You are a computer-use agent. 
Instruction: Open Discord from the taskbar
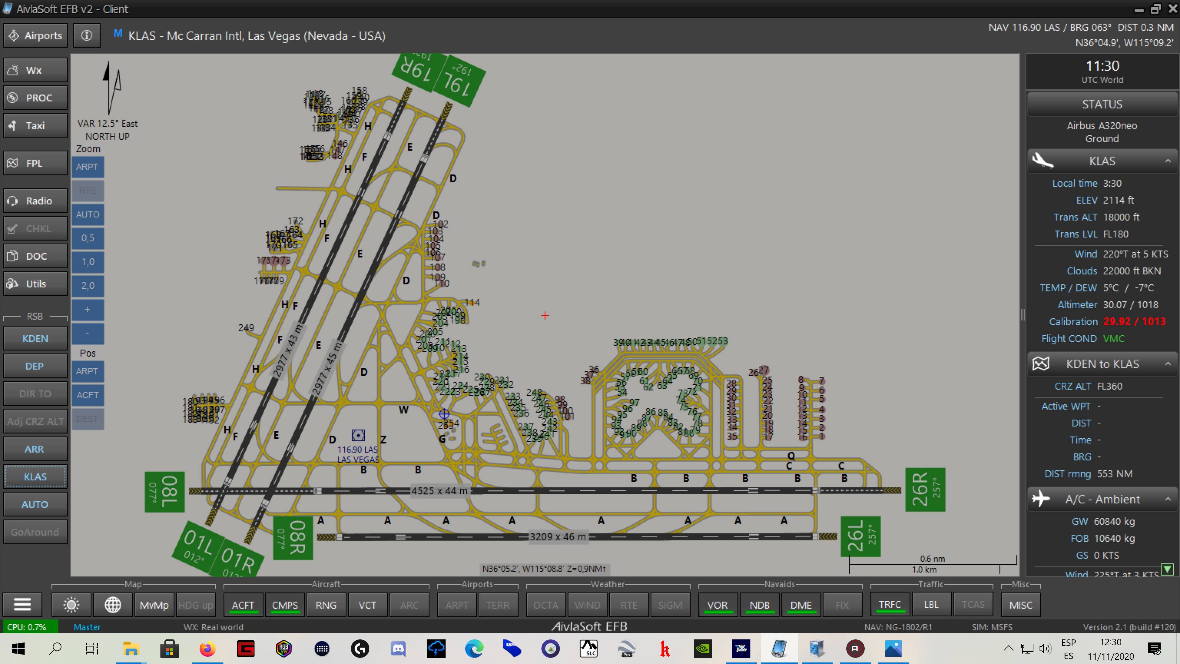point(398,649)
